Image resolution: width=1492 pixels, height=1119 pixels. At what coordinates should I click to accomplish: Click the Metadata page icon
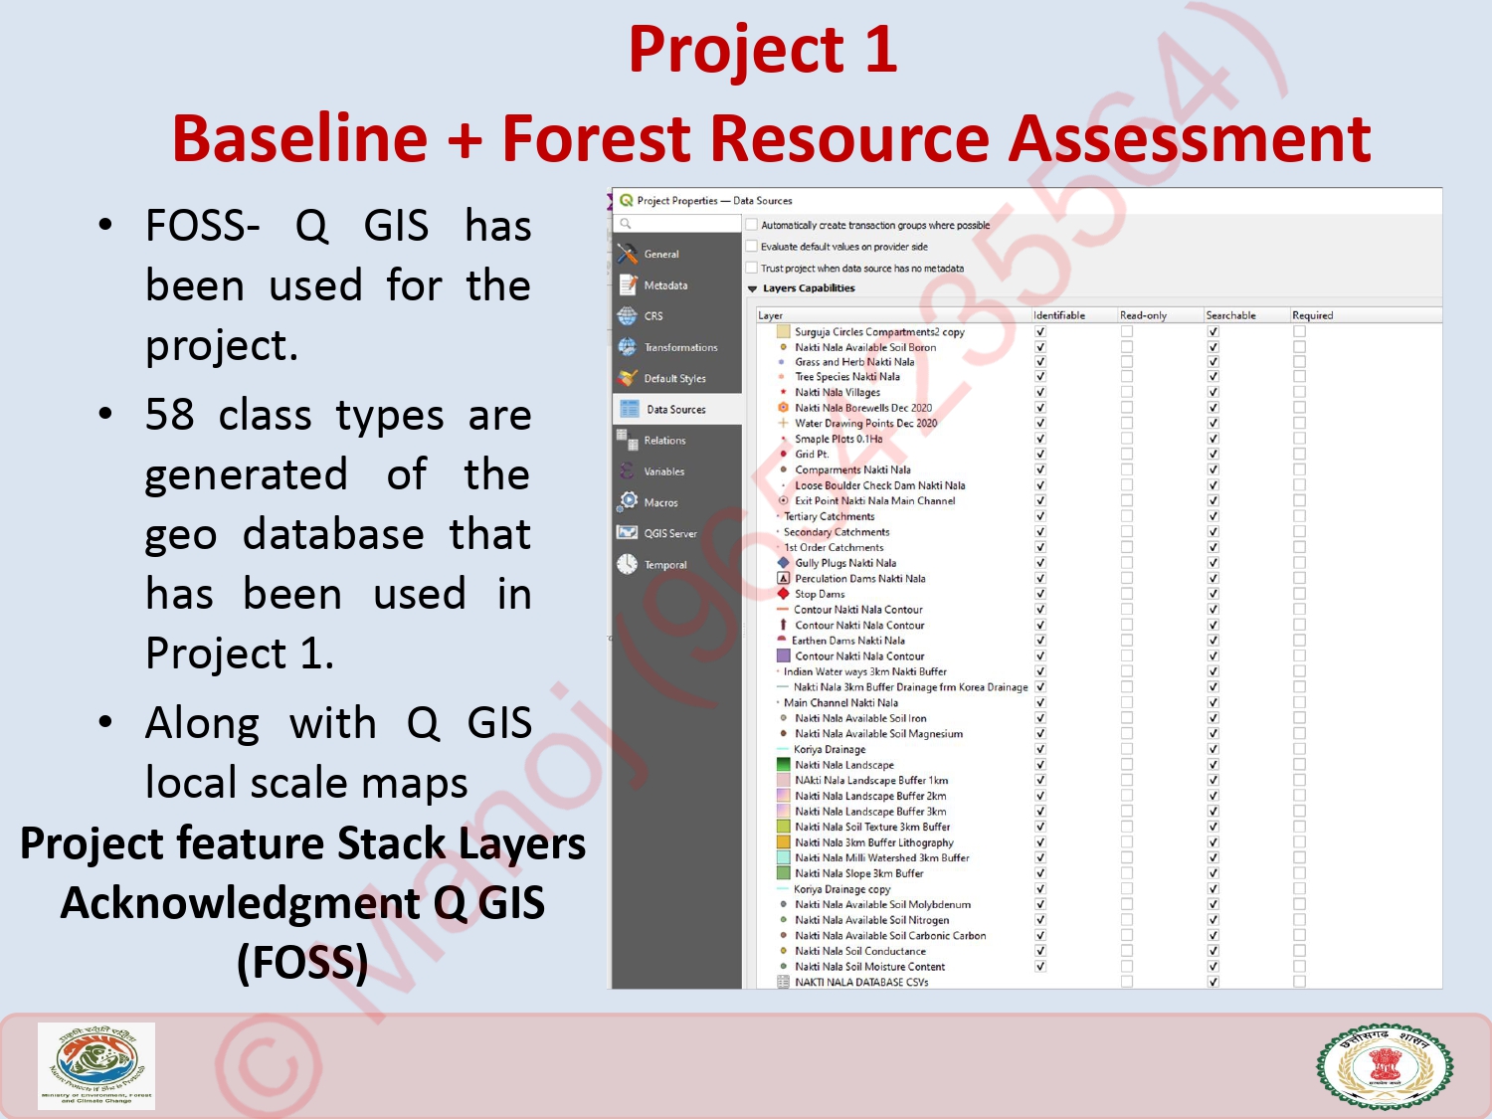coord(627,285)
